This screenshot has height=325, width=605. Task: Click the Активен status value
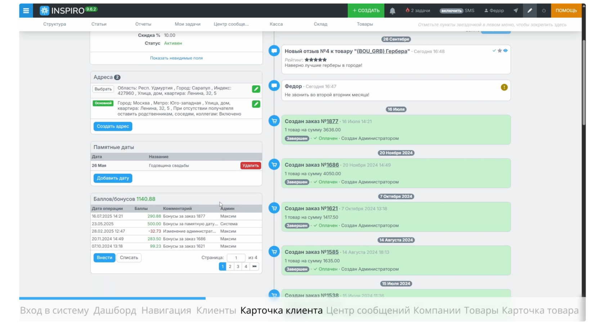(173, 43)
